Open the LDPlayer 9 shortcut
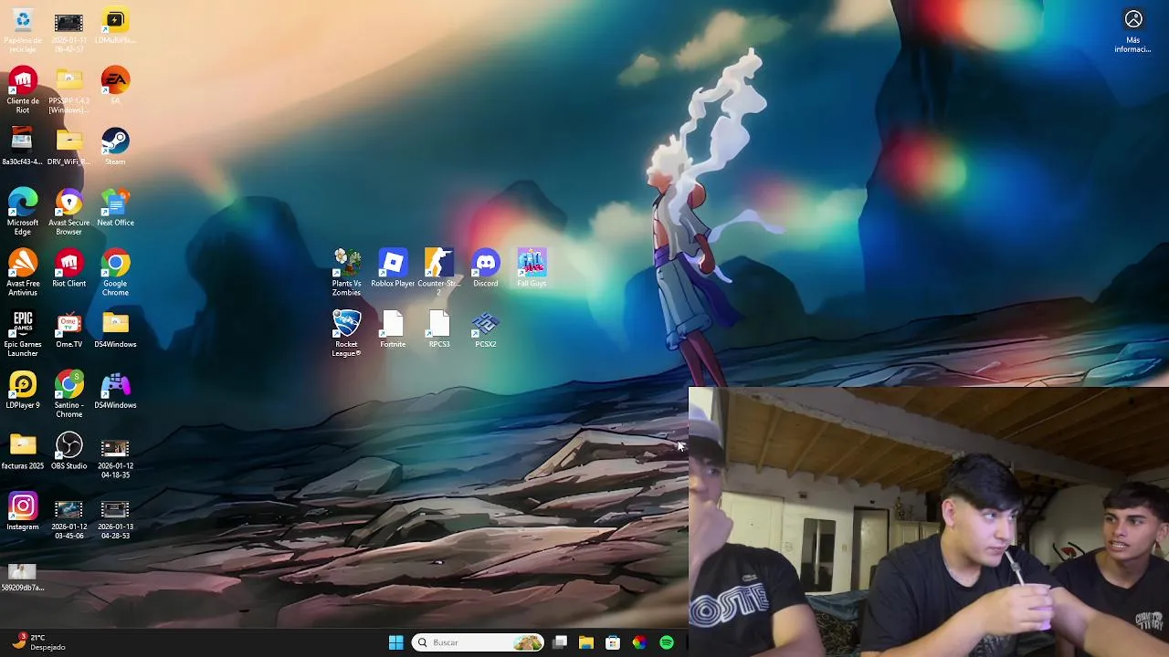 click(23, 390)
